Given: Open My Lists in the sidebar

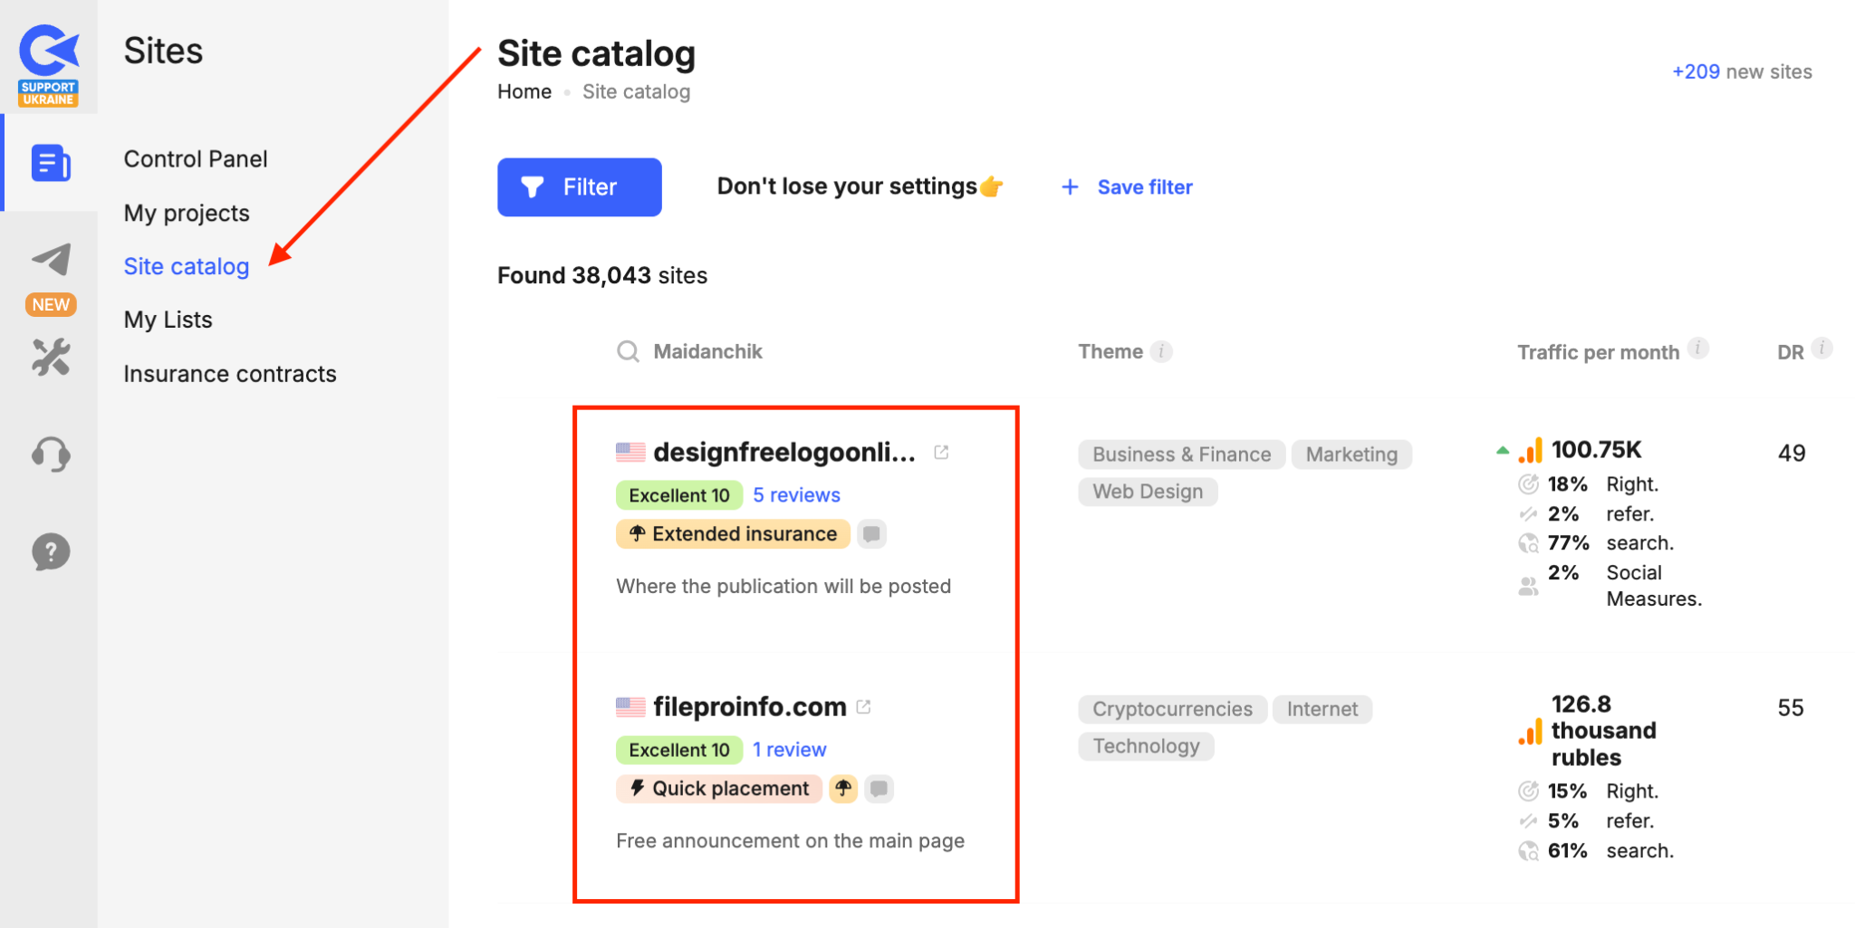Looking at the screenshot, I should [x=168, y=320].
